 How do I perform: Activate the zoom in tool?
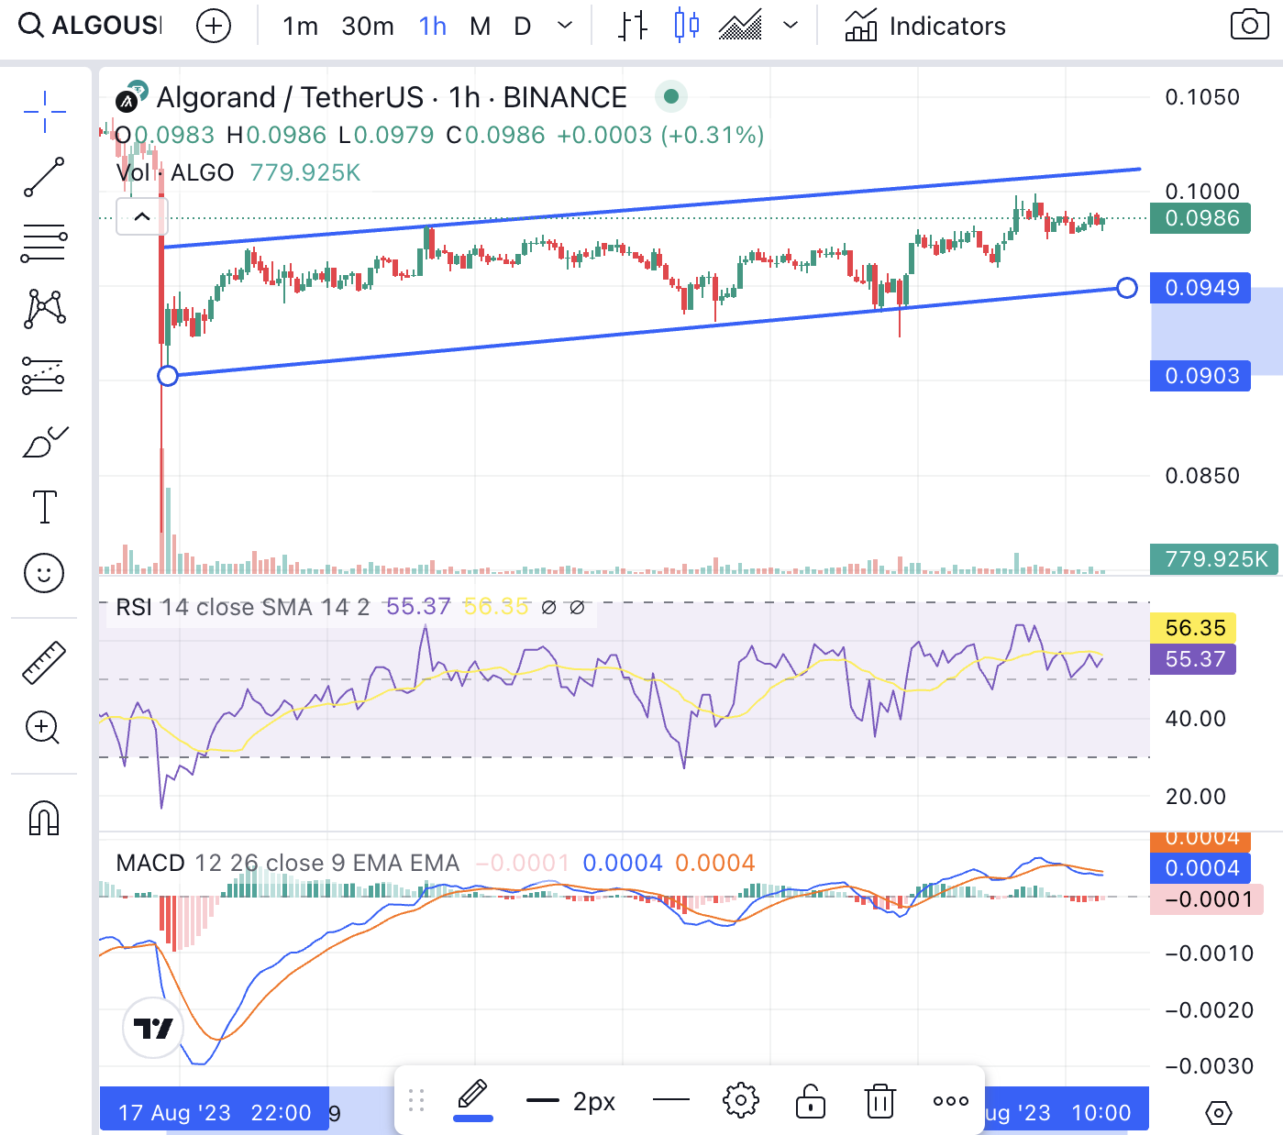[43, 728]
